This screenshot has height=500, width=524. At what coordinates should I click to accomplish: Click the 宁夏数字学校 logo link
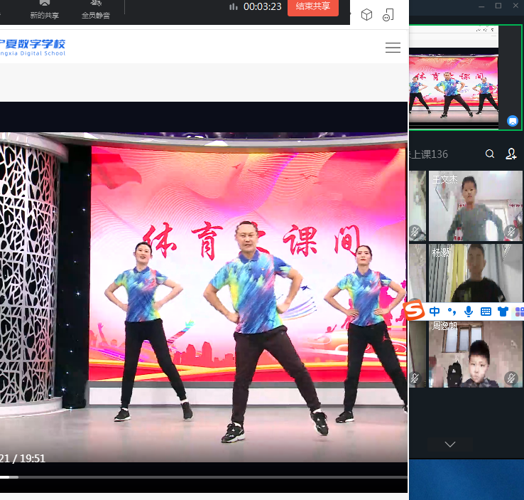coord(32,48)
